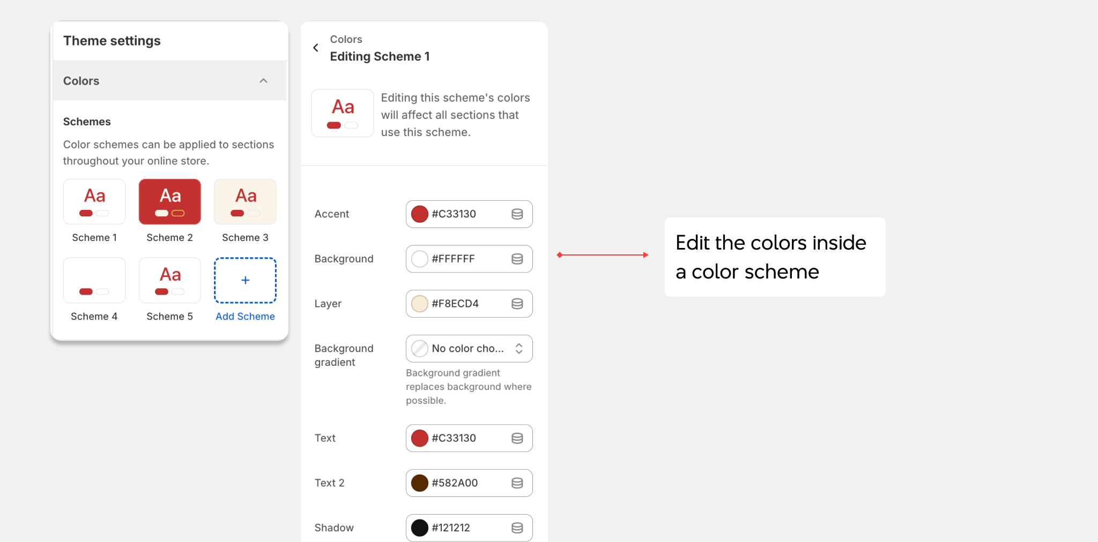The image size is (1098, 542).
Task: Click the Scheme 5 label text
Action: pos(170,317)
